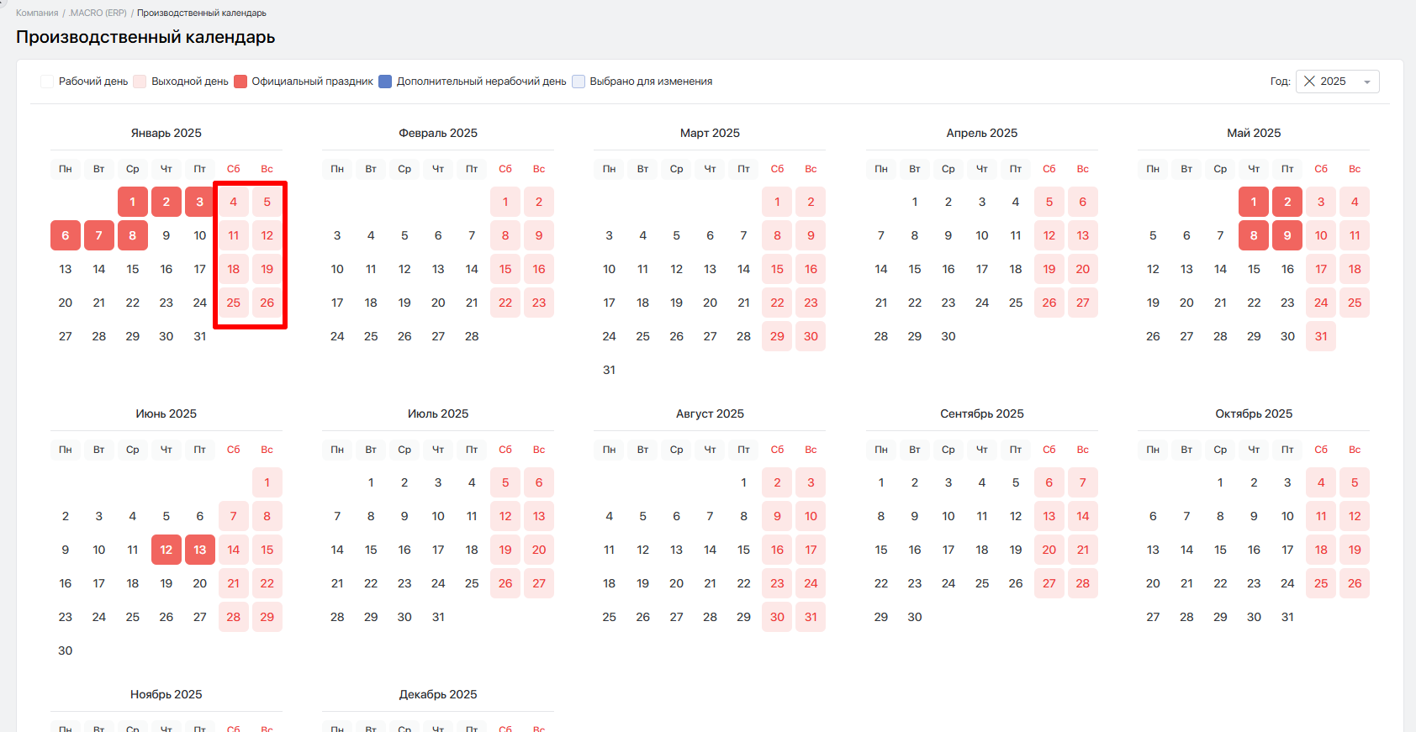Select holiday January 1, 2025
1416x732 pixels.
click(133, 202)
